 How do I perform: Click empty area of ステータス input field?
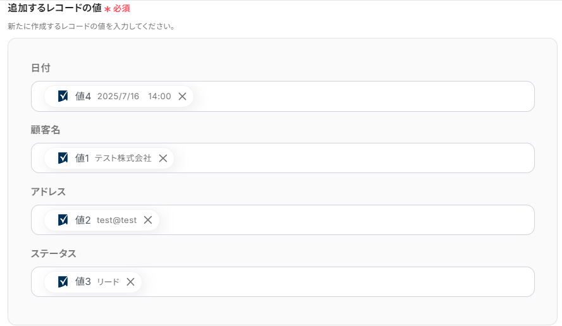click(x=337, y=282)
